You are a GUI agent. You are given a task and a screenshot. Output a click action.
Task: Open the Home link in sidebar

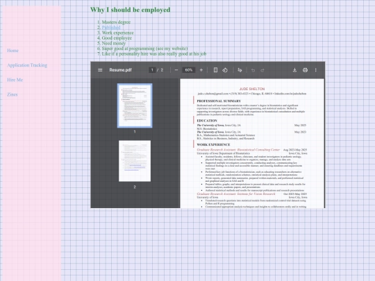click(12, 51)
